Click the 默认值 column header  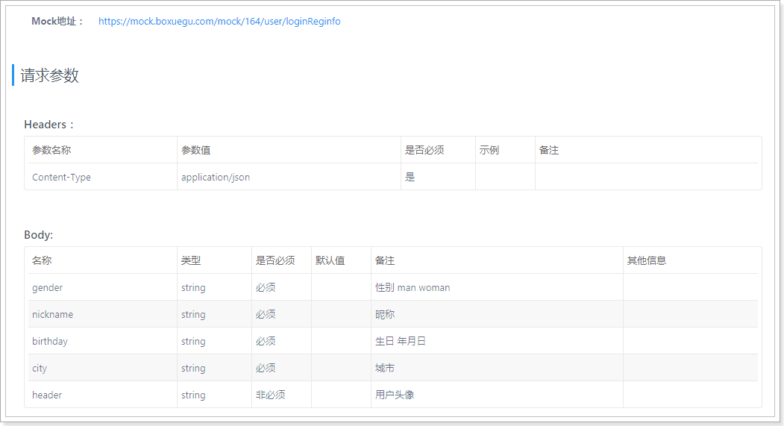tap(330, 260)
